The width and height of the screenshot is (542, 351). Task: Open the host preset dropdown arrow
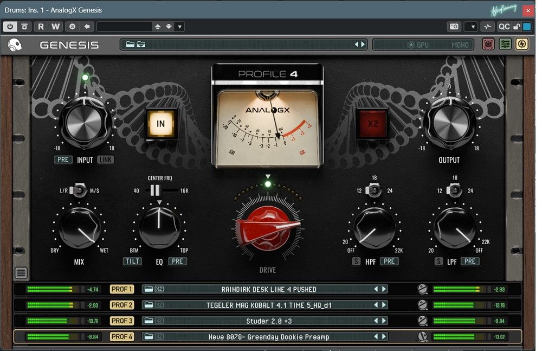click(x=180, y=27)
